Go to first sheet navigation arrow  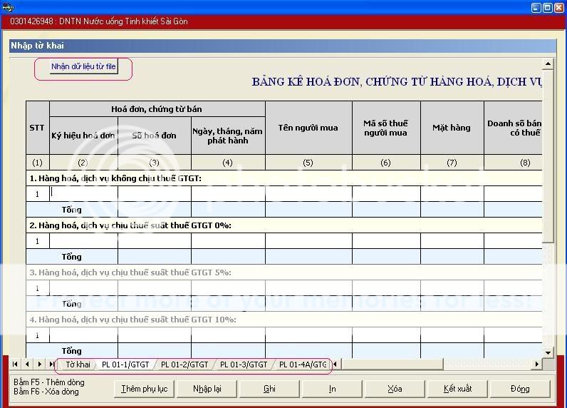(x=16, y=364)
